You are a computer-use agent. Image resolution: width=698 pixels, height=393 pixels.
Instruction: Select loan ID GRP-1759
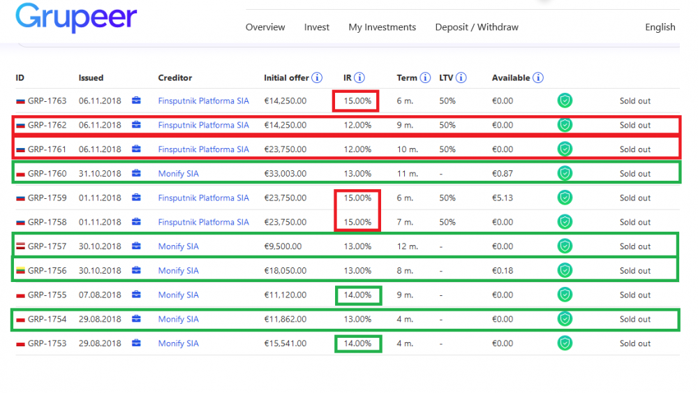[47, 198]
